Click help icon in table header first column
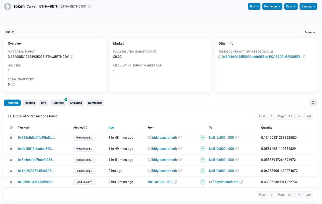The width and height of the screenshot is (322, 204). click(11, 128)
